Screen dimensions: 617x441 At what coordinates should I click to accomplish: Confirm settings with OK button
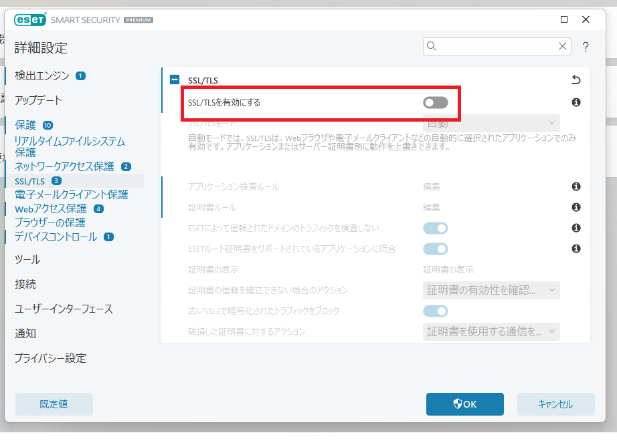tap(464, 404)
